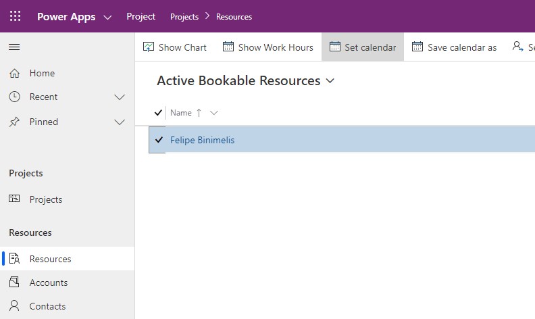
Task: Click the Show Work Hours calendar icon
Action: (x=228, y=47)
